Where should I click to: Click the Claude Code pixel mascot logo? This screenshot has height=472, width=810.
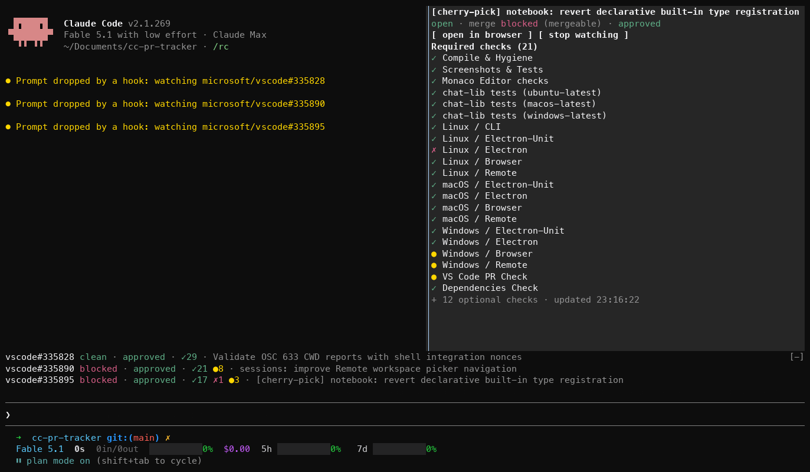31,32
